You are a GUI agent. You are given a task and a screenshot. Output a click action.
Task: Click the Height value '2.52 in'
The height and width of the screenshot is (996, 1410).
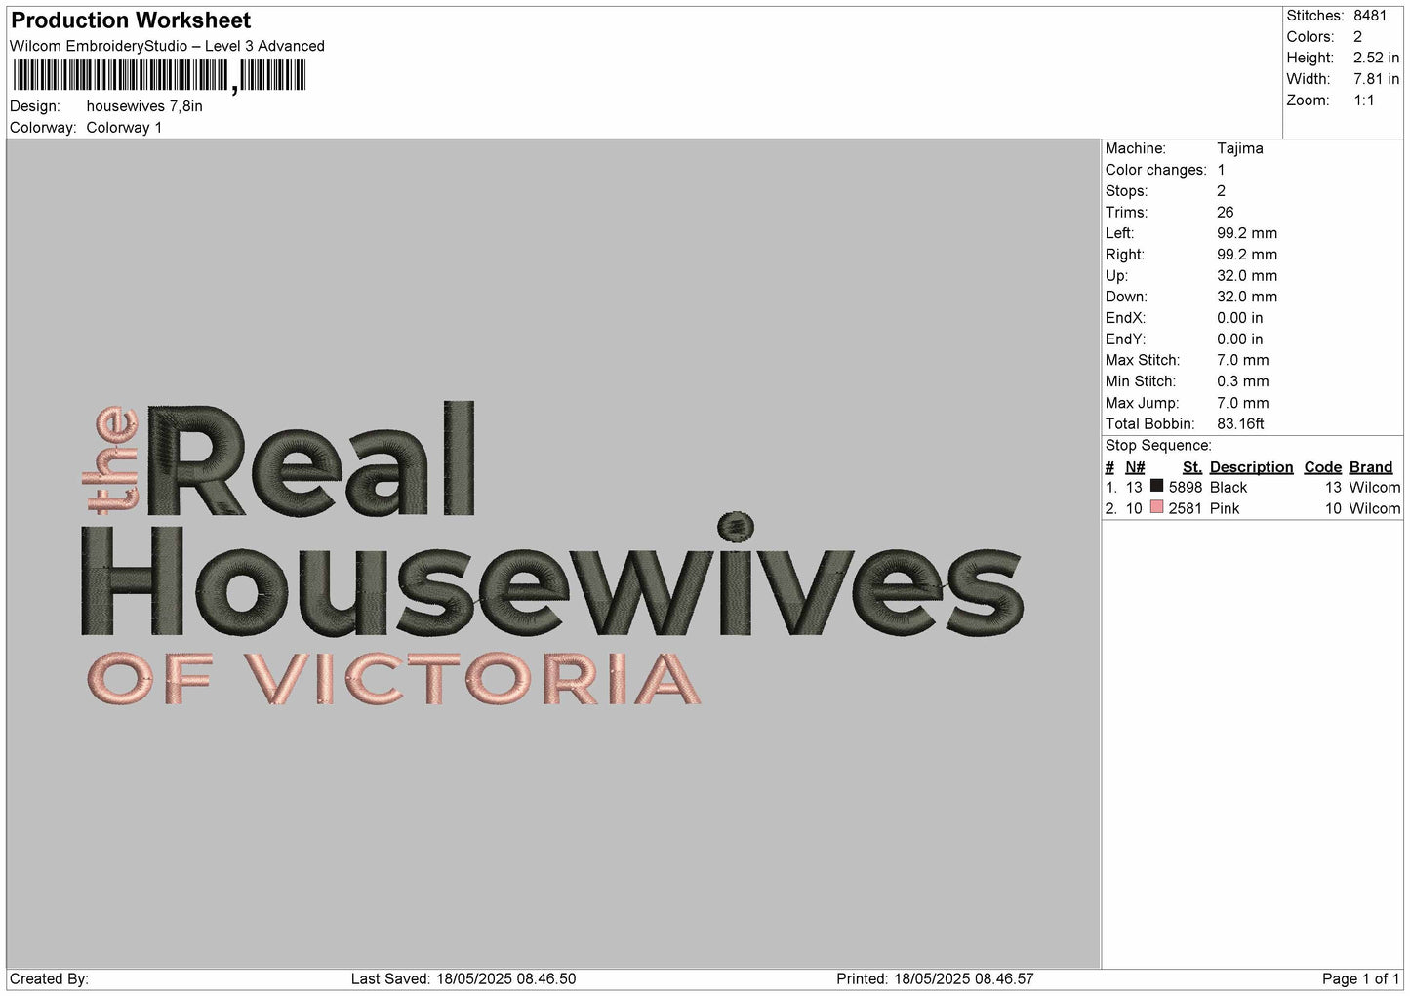point(1376,59)
